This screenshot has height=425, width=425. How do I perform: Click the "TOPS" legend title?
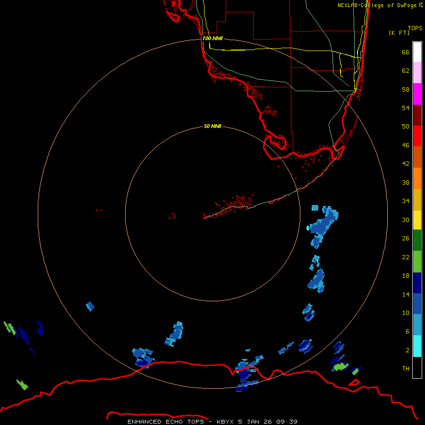pos(415,28)
